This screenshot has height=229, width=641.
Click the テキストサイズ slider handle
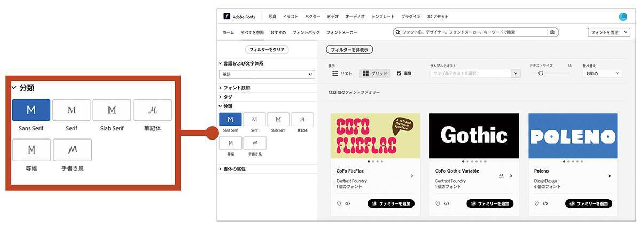(541, 73)
